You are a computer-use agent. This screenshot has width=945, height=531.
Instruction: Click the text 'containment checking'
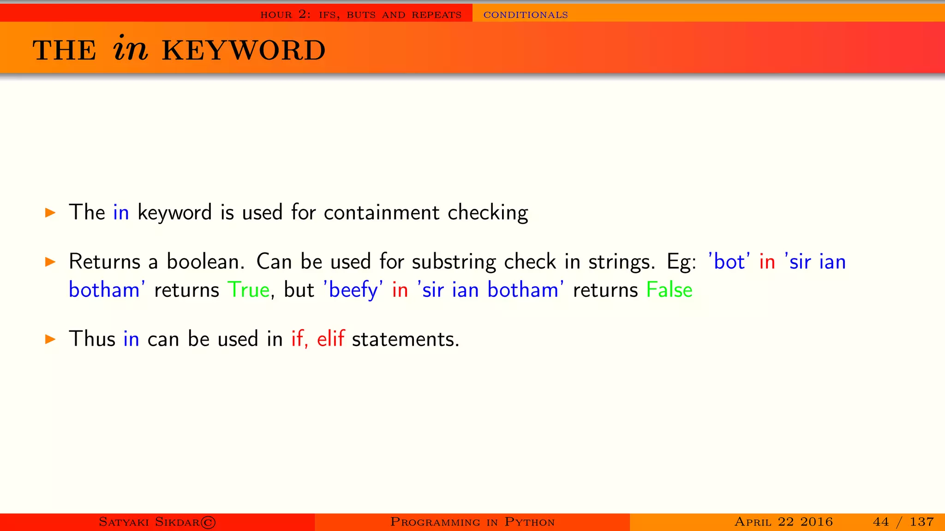[x=426, y=213]
